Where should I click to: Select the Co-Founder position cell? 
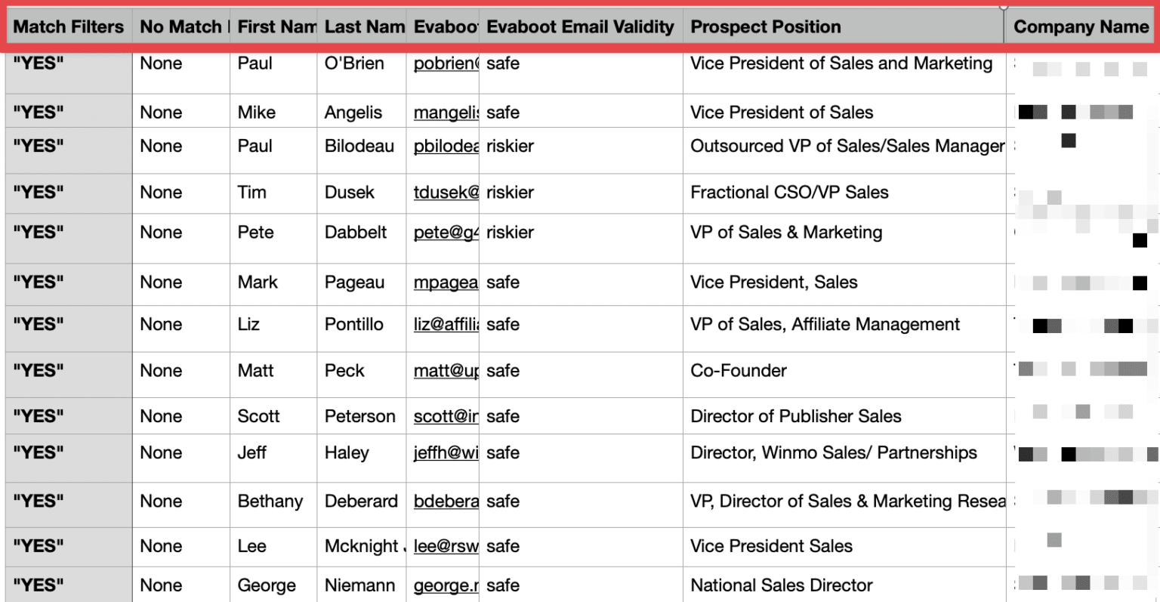[844, 375]
